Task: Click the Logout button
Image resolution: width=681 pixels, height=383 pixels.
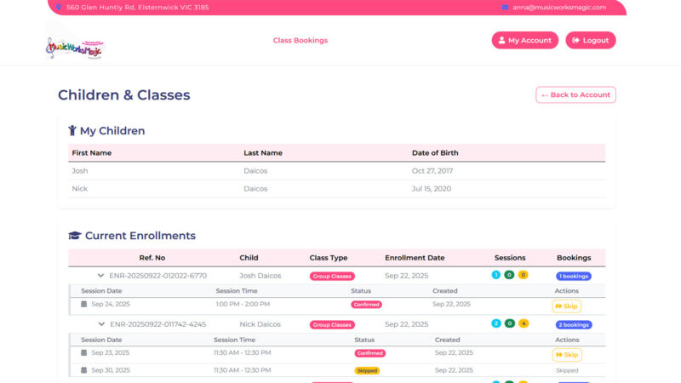Action: (x=590, y=40)
